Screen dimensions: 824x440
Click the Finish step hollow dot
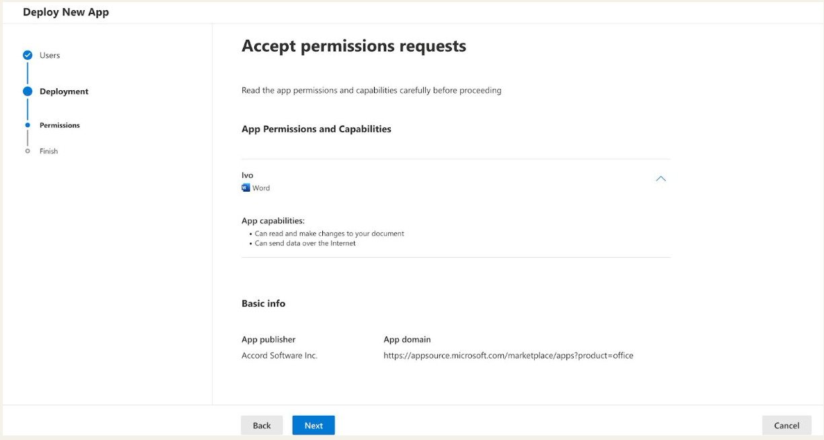tap(27, 151)
